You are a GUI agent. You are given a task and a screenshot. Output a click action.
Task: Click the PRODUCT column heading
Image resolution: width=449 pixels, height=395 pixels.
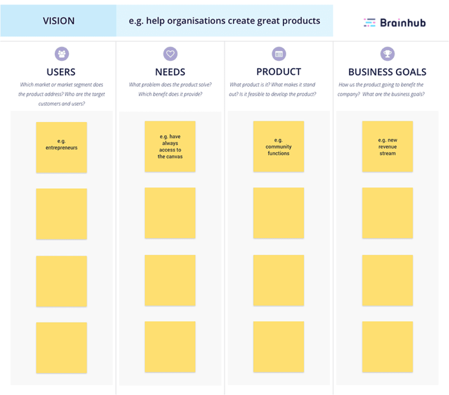click(x=279, y=72)
